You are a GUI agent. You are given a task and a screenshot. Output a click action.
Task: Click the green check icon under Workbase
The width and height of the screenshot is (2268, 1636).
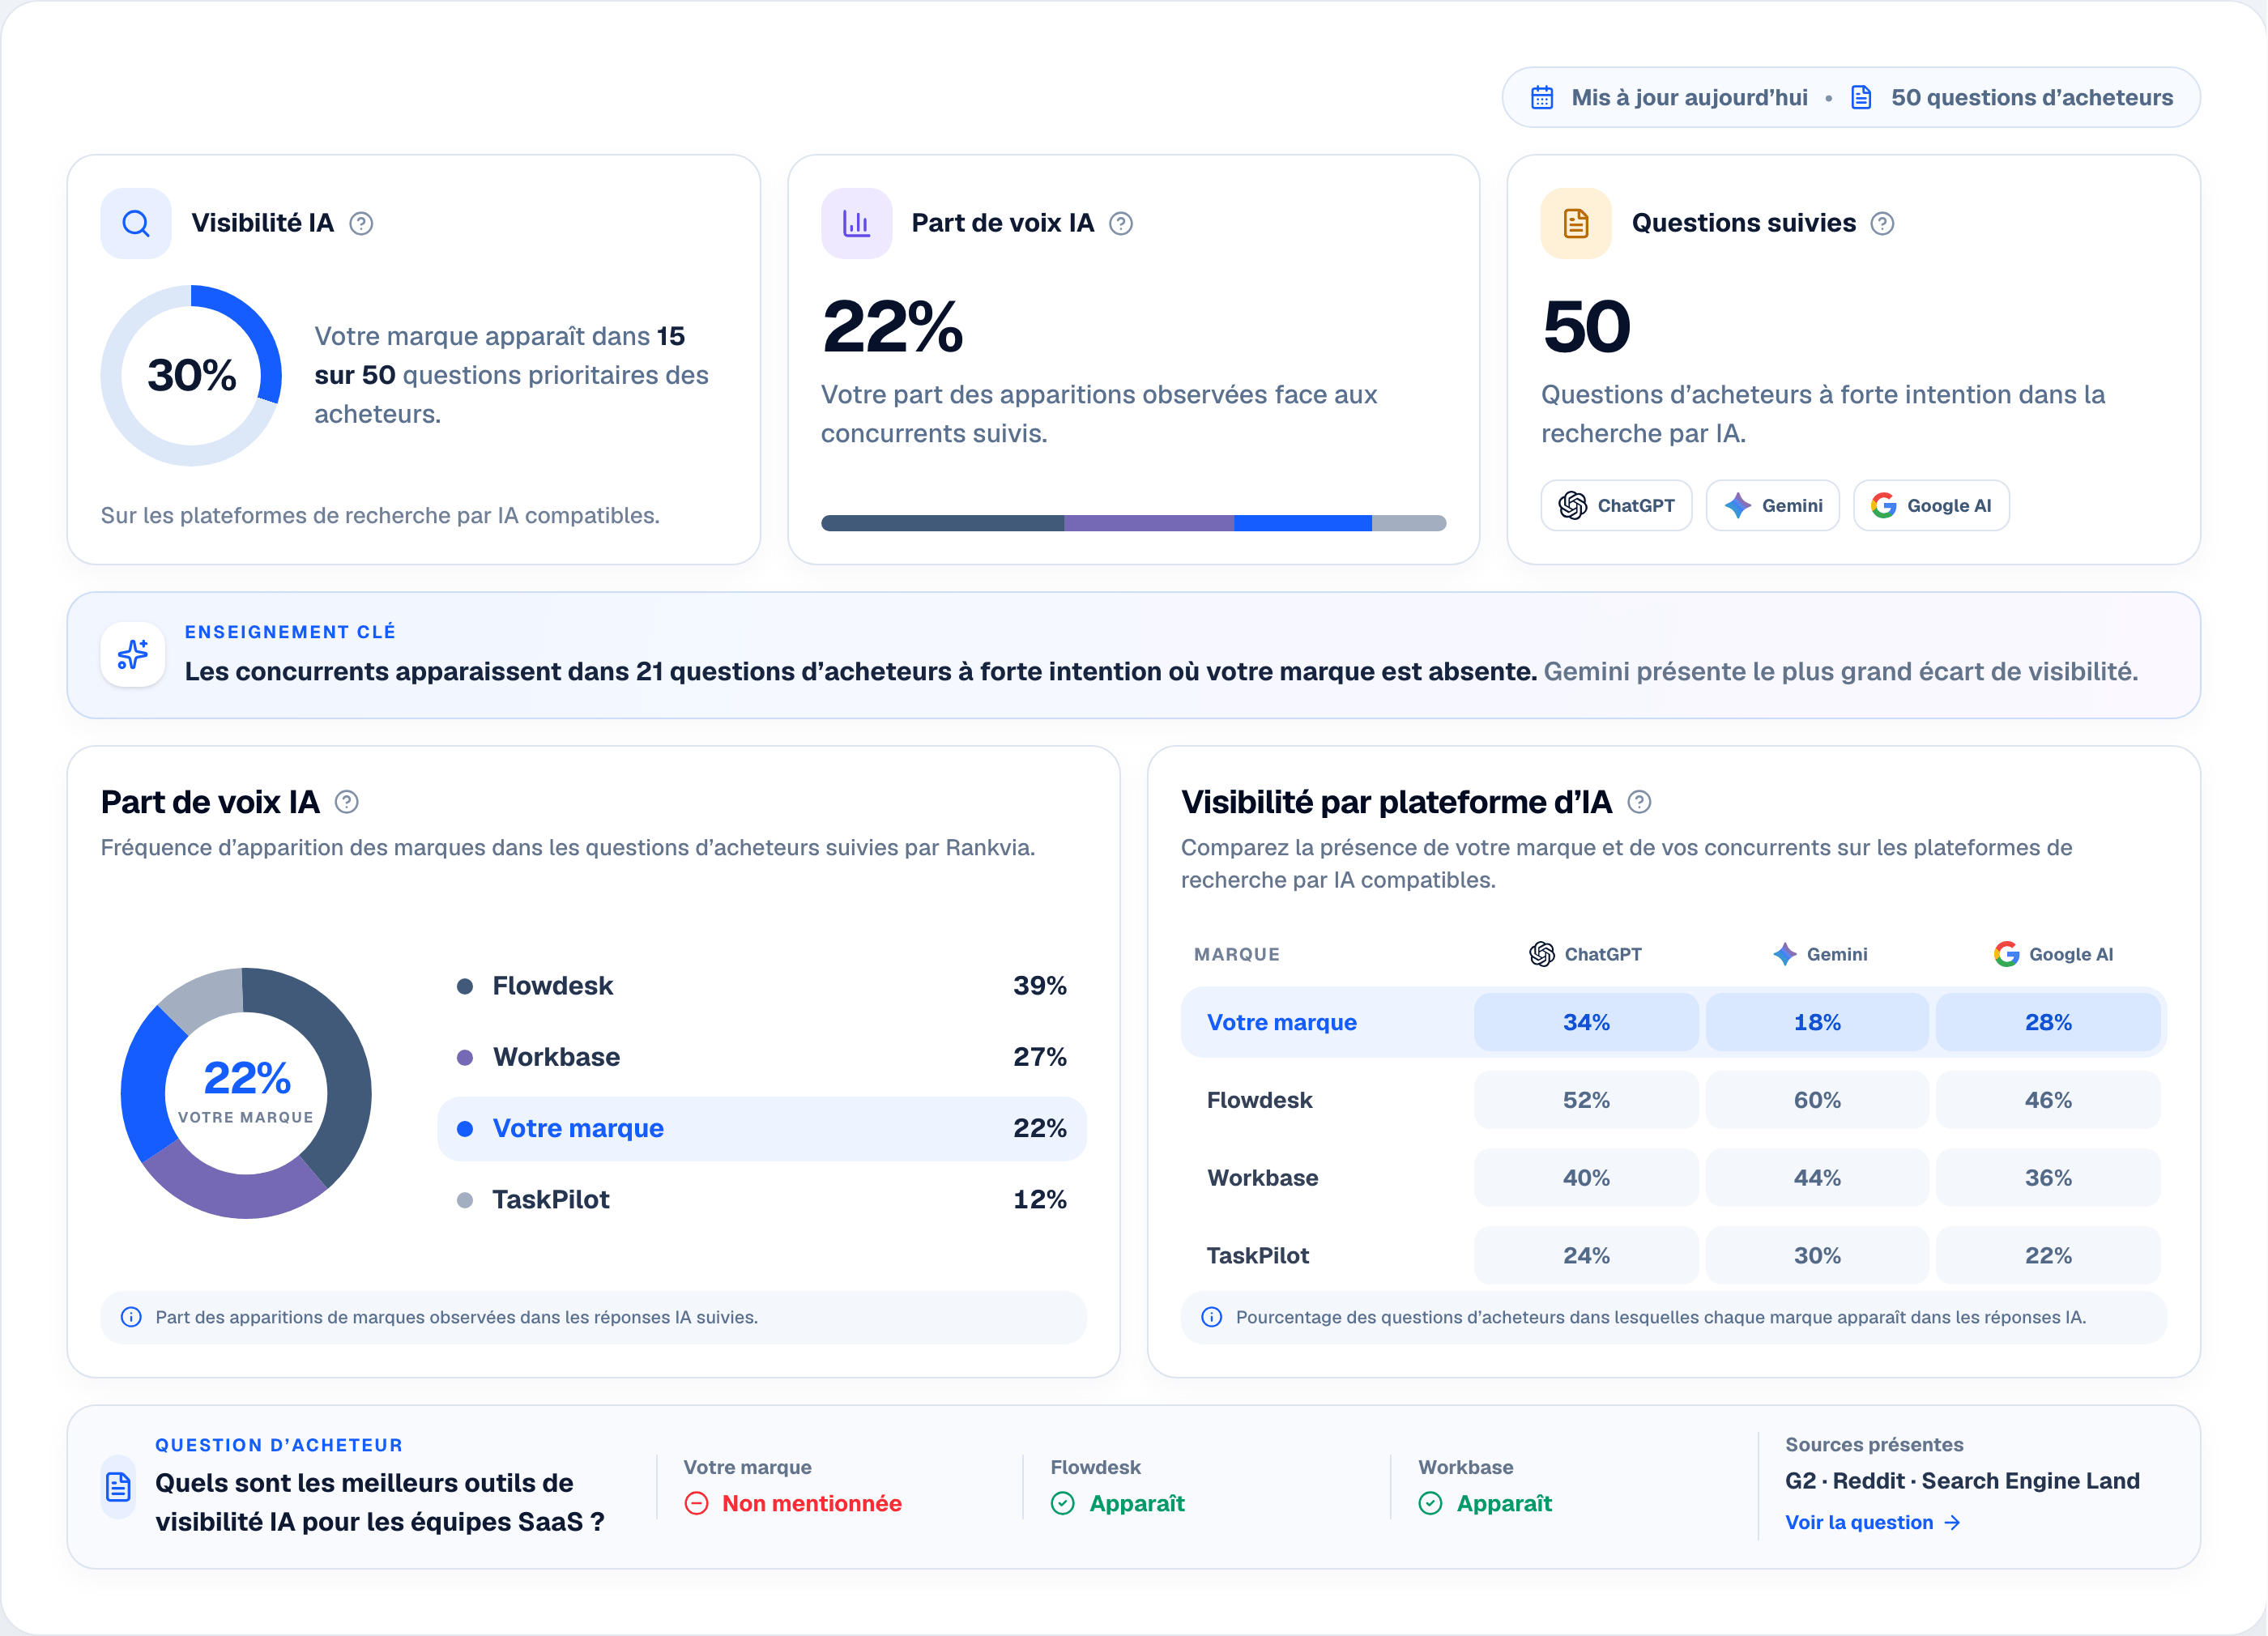click(1430, 1503)
